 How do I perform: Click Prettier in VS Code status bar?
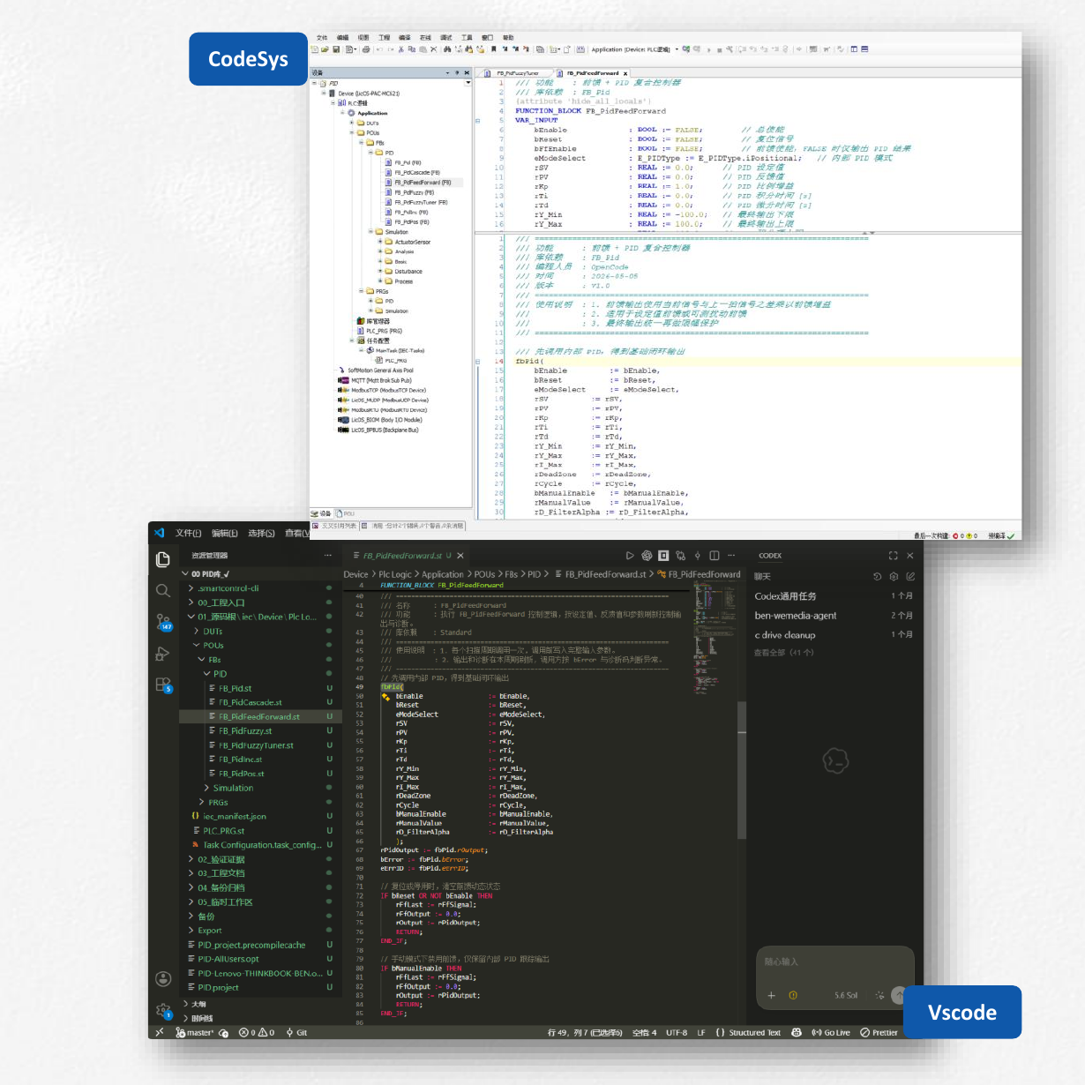click(879, 1032)
